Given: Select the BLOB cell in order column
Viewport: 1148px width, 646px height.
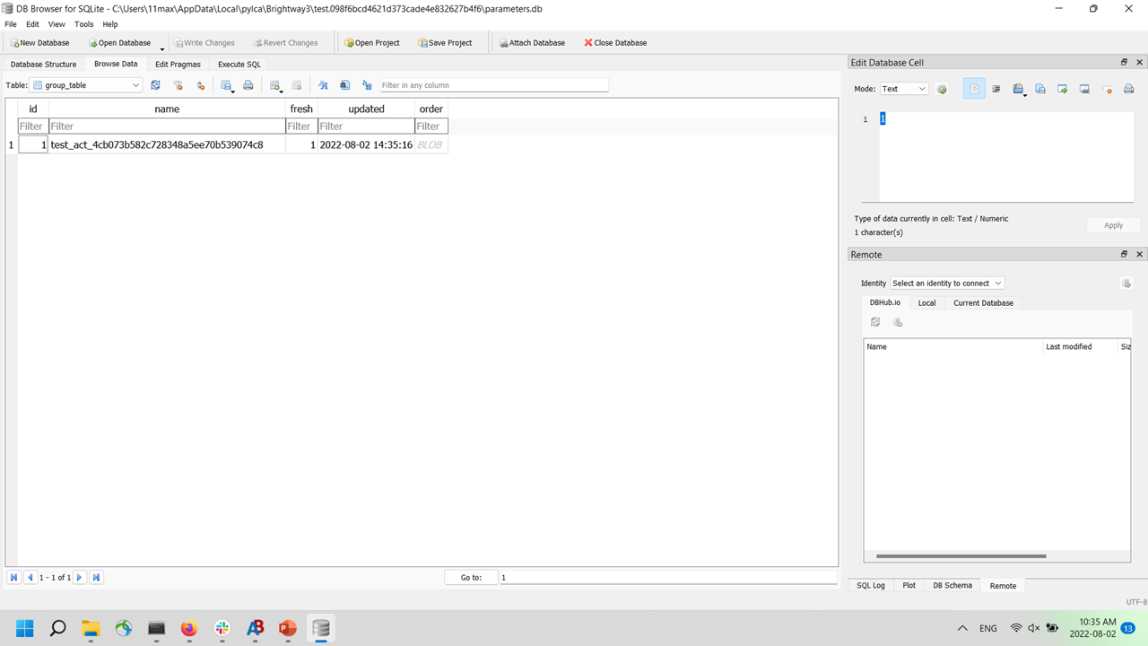Looking at the screenshot, I should point(431,144).
